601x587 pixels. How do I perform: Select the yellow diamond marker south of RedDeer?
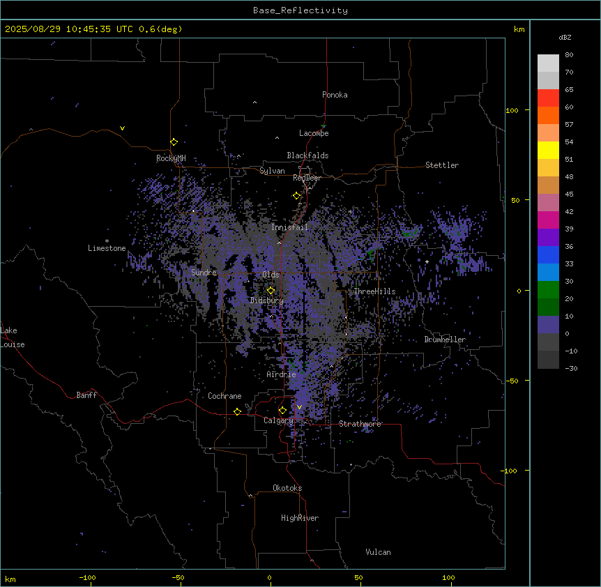tap(297, 196)
